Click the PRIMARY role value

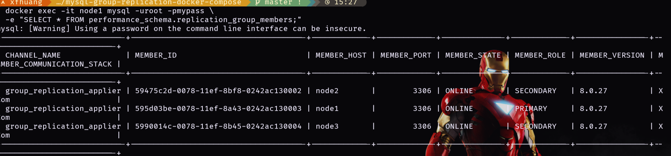click(531, 109)
